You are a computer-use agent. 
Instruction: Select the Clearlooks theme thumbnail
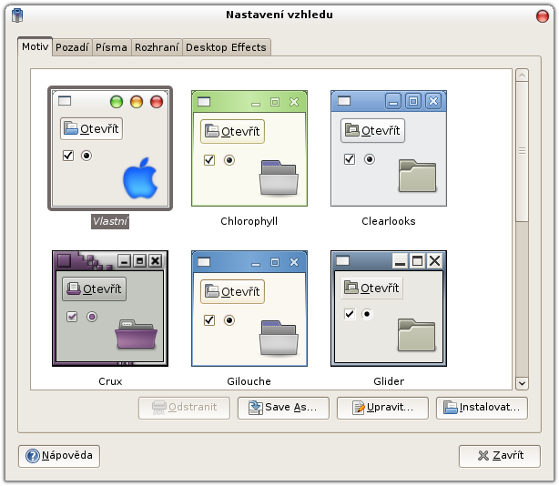389,148
